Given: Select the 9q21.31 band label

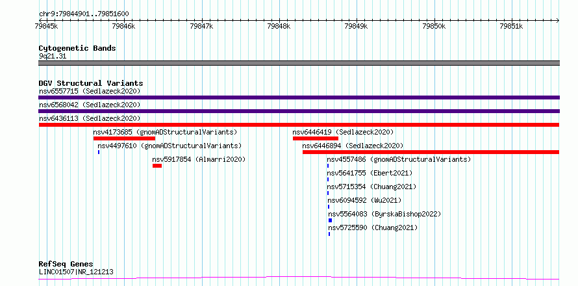Looking at the screenshot, I should tap(53, 57).
